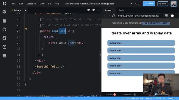Click line number 27 in the gutter
The height and width of the screenshot is (100, 179).
tap(18, 31)
